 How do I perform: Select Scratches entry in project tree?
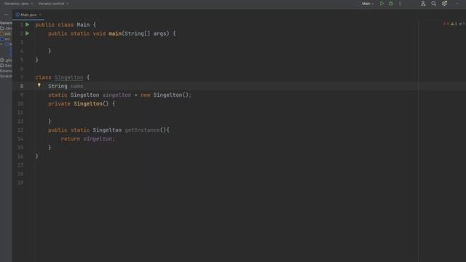click(6, 76)
